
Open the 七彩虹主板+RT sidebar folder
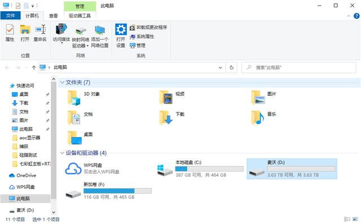point(32,164)
